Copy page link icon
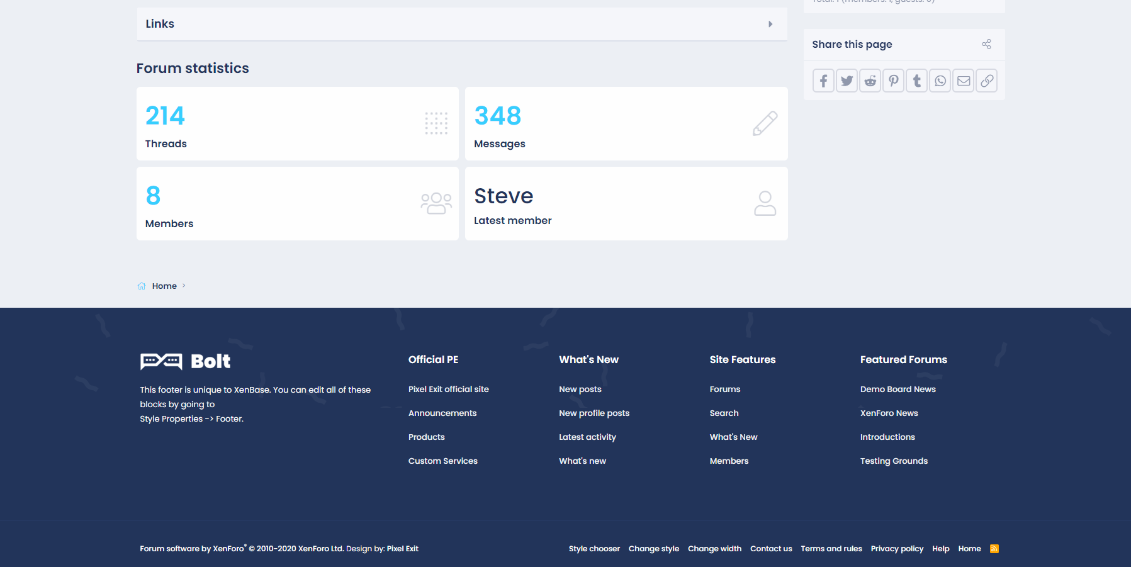1131x567 pixels. (x=986, y=81)
